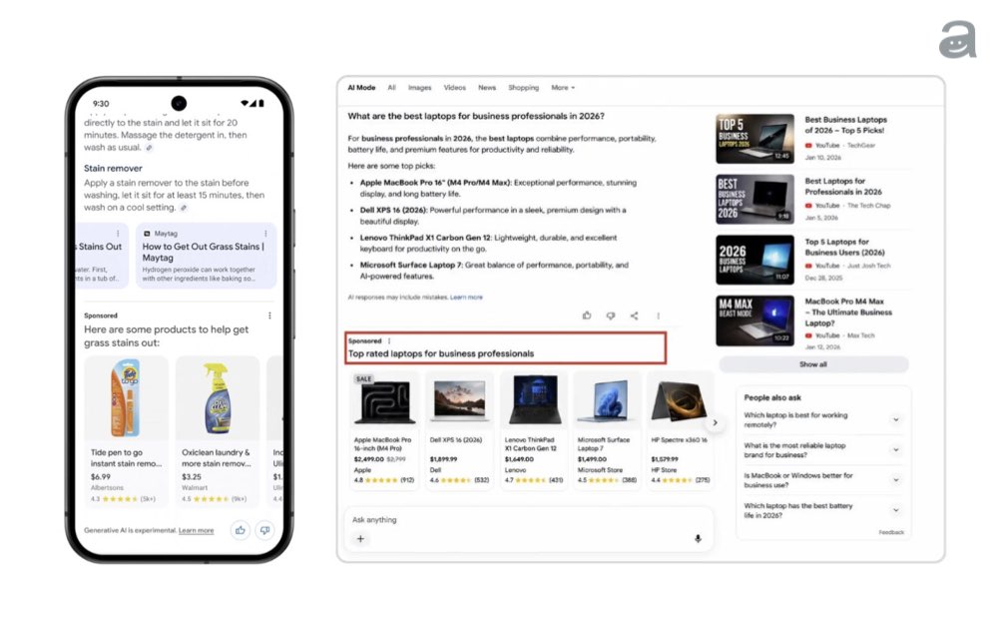
Task: Open the Oxiclean laundry stain remover image
Action: [x=218, y=398]
